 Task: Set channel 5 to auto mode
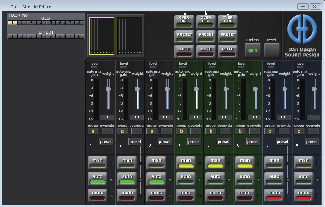pos(215,179)
